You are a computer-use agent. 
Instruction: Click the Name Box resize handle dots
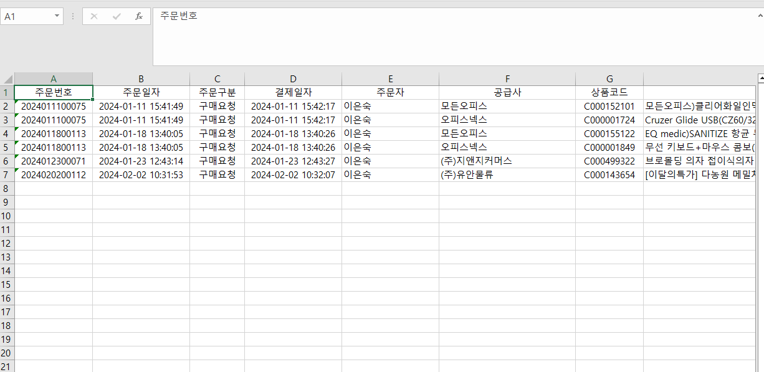click(73, 16)
